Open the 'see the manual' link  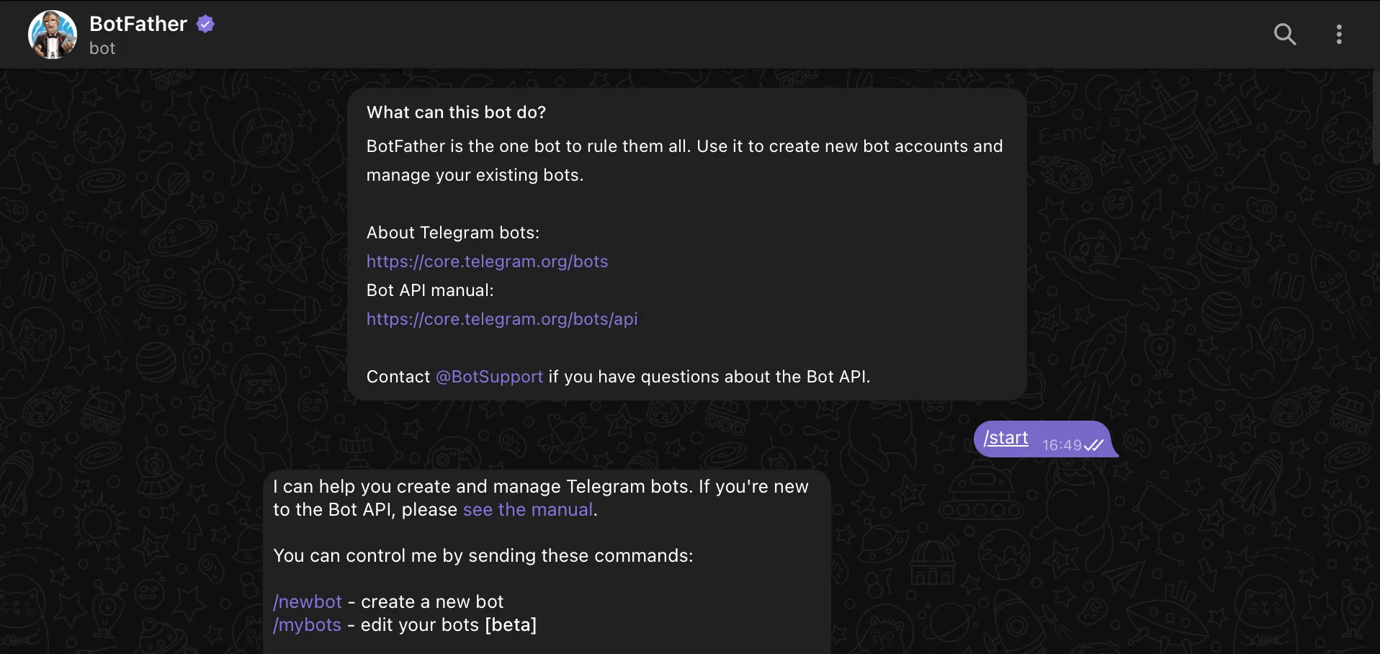click(527, 509)
